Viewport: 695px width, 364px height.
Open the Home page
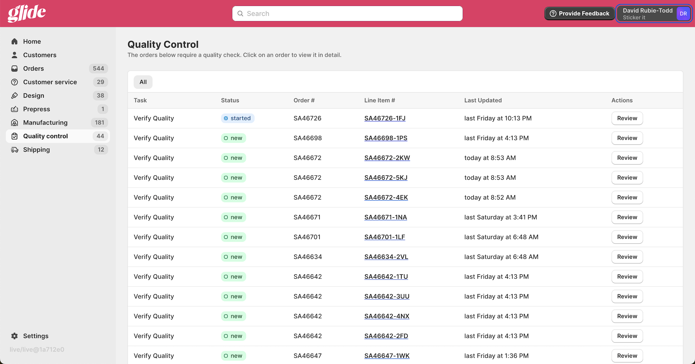[58, 41]
